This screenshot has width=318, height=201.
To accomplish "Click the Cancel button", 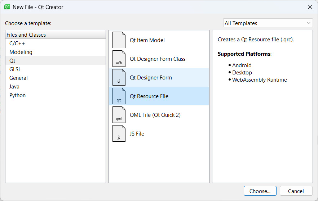I will tap(296, 191).
